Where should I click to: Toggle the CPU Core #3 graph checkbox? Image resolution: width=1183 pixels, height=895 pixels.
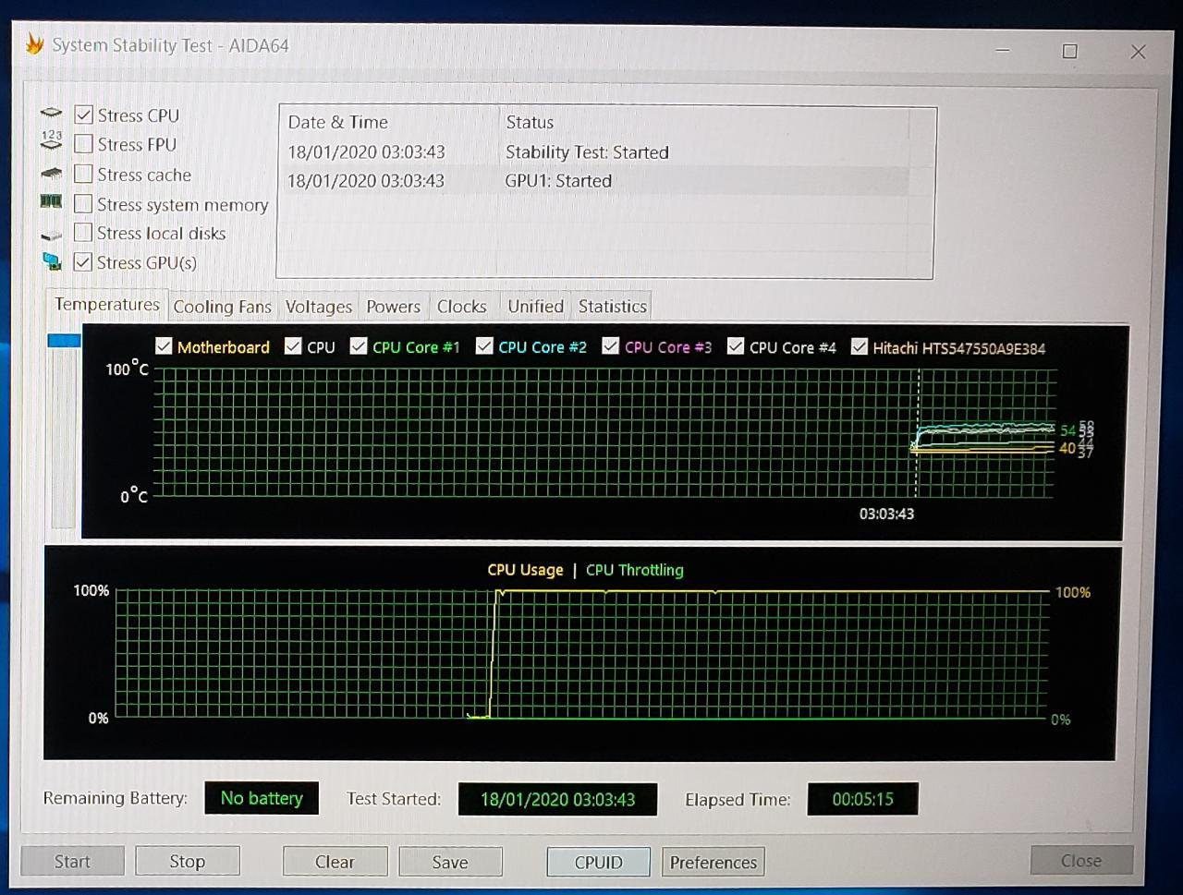[x=610, y=346]
